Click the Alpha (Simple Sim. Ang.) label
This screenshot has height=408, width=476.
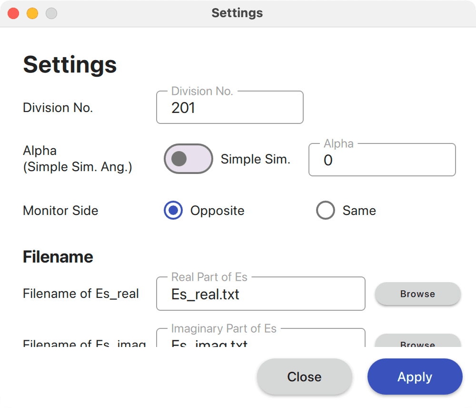(77, 159)
